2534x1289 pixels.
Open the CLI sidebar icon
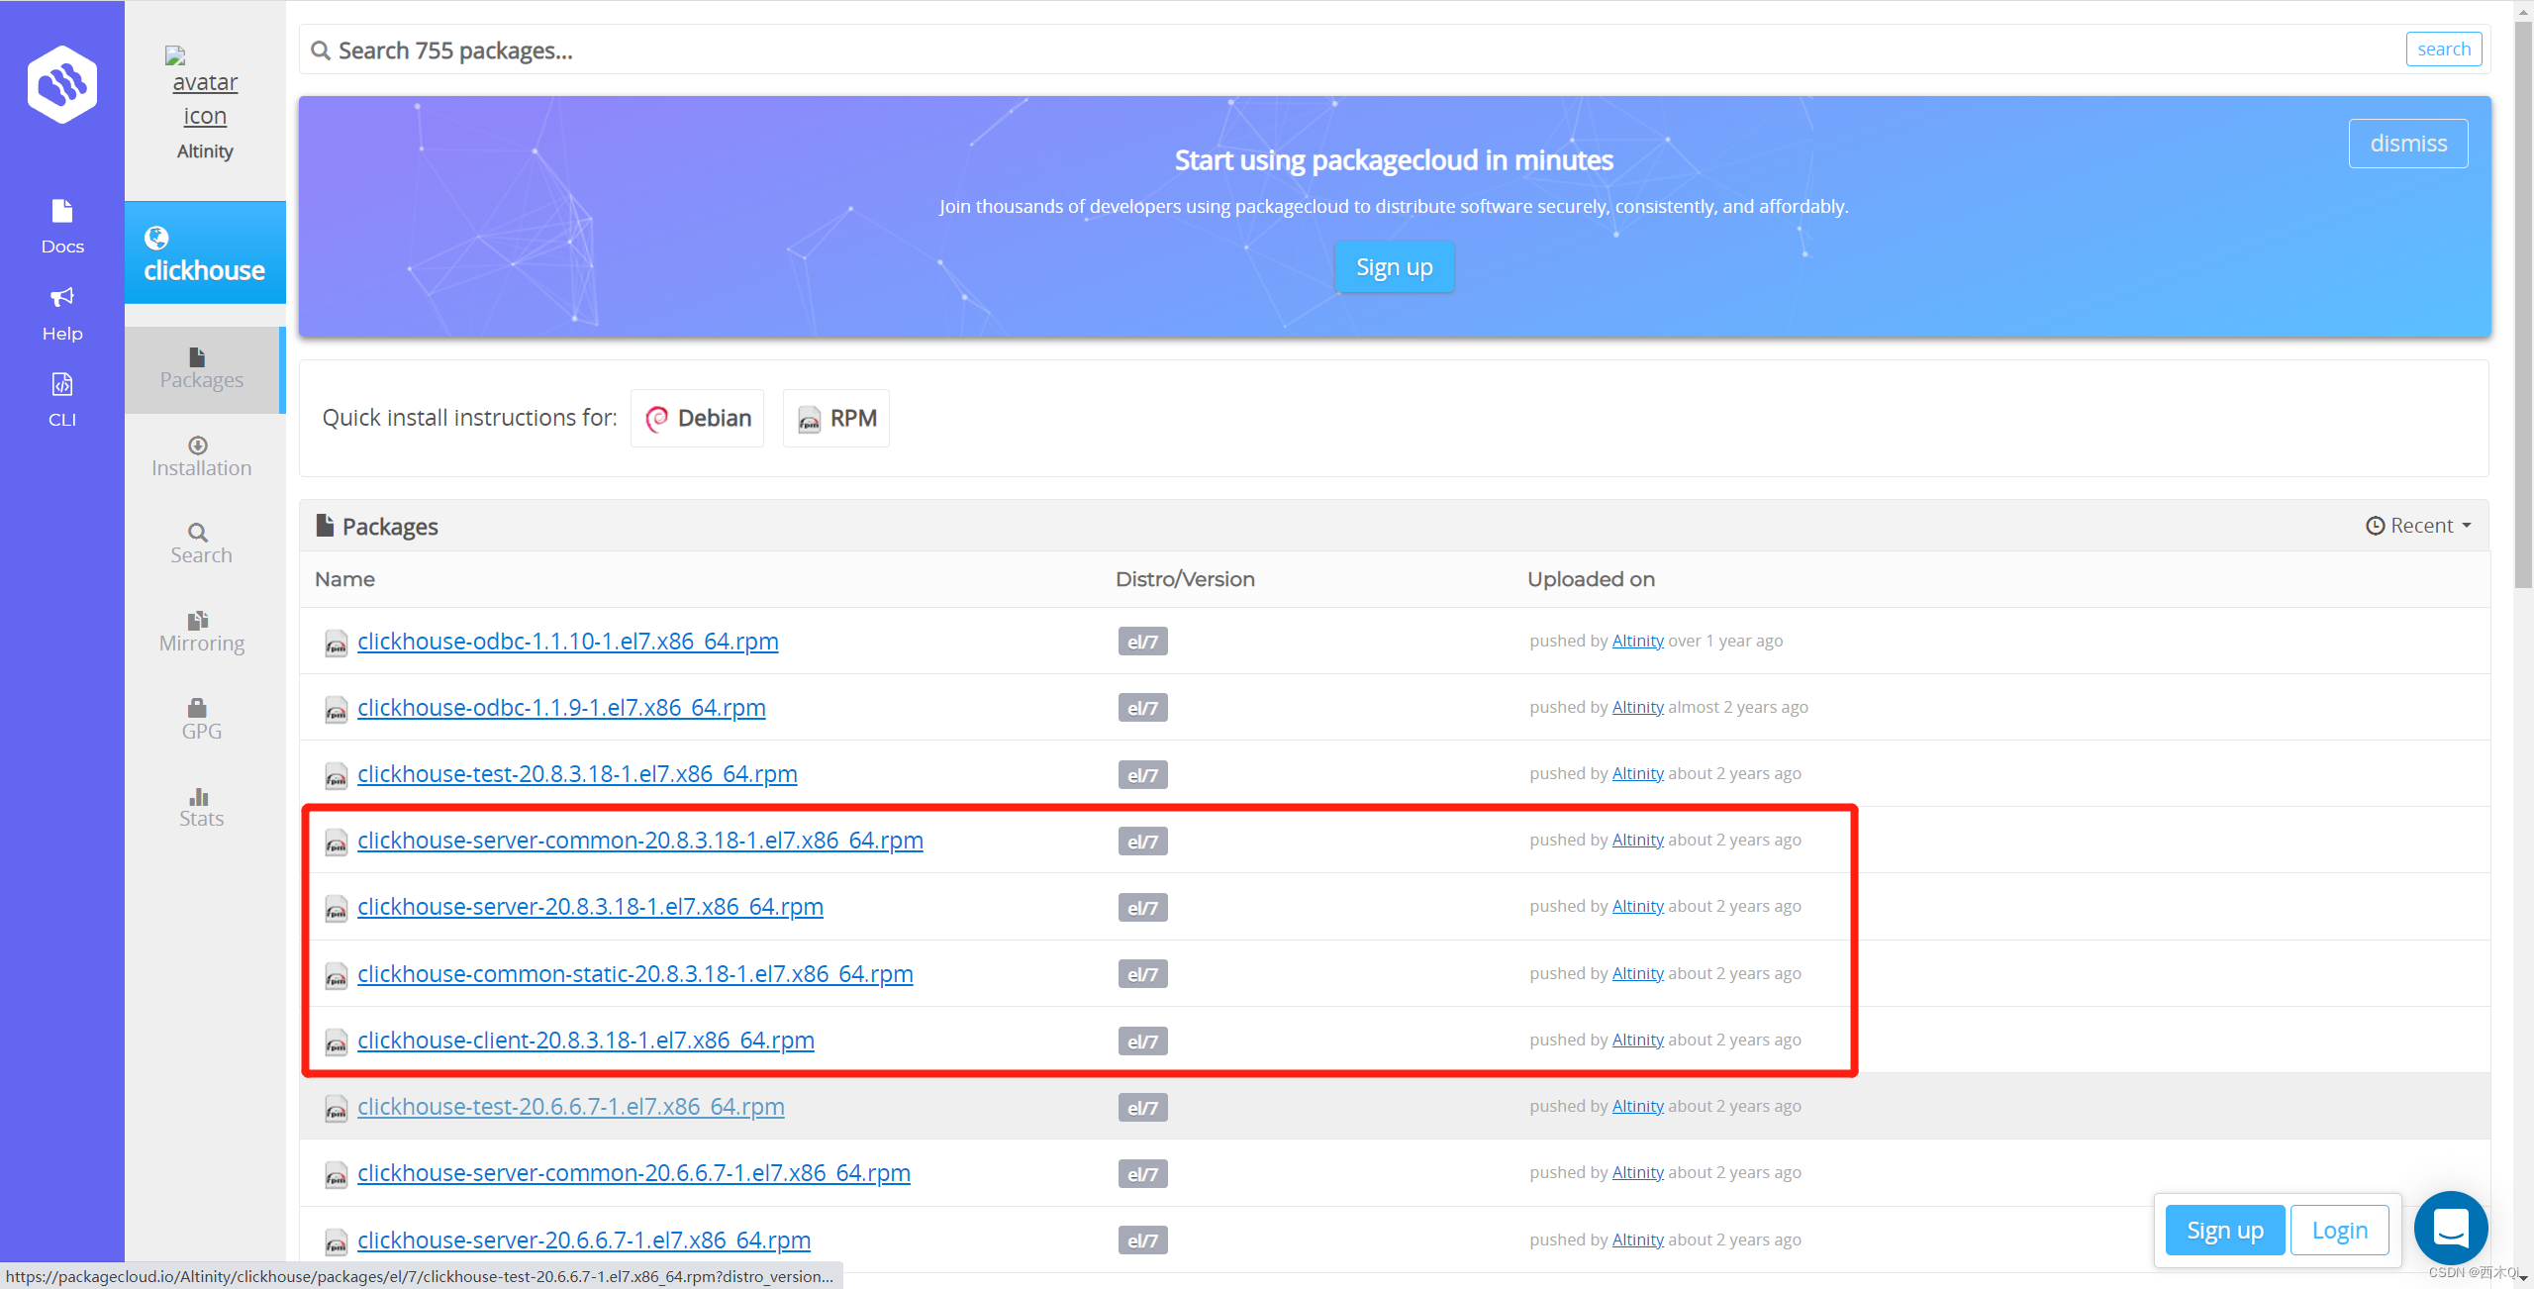(62, 399)
